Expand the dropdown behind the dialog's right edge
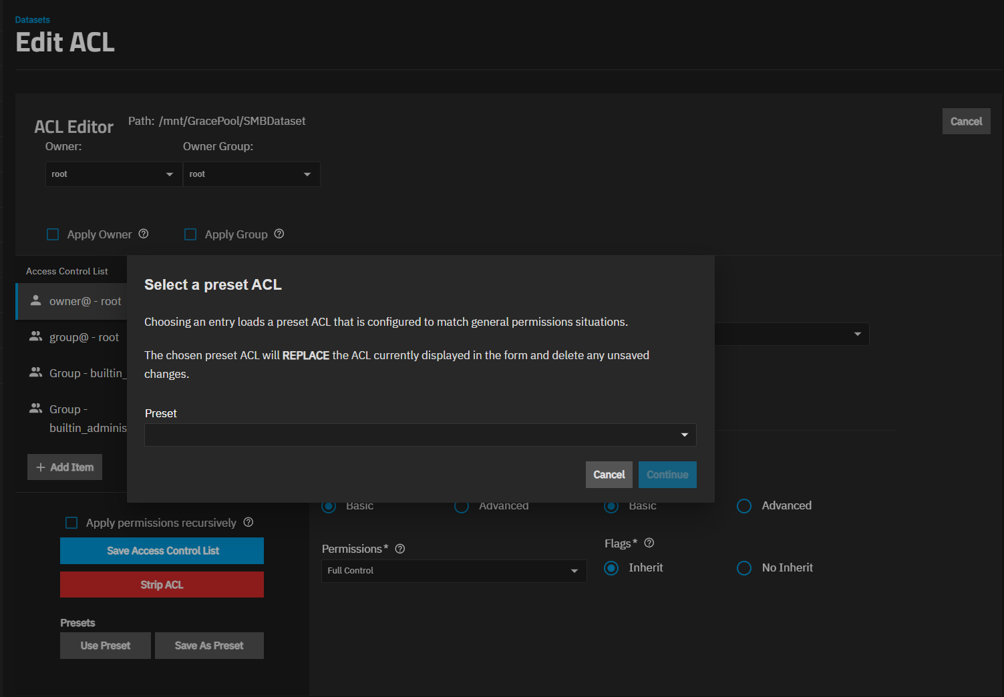Image resolution: width=1004 pixels, height=697 pixels. (858, 334)
